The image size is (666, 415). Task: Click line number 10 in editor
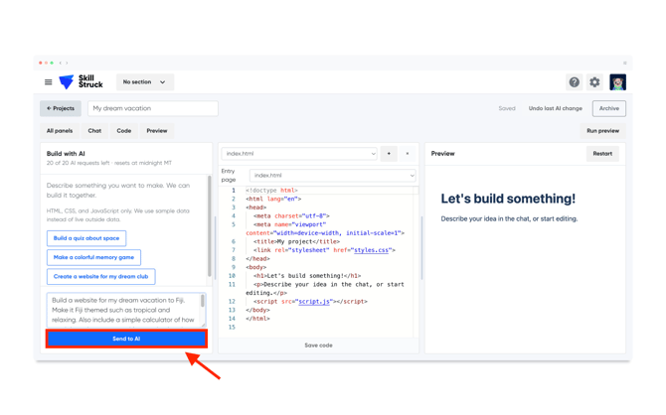coord(232,276)
